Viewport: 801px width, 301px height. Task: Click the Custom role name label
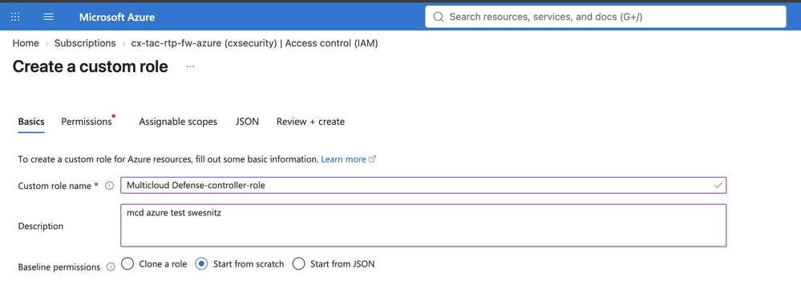(55, 186)
